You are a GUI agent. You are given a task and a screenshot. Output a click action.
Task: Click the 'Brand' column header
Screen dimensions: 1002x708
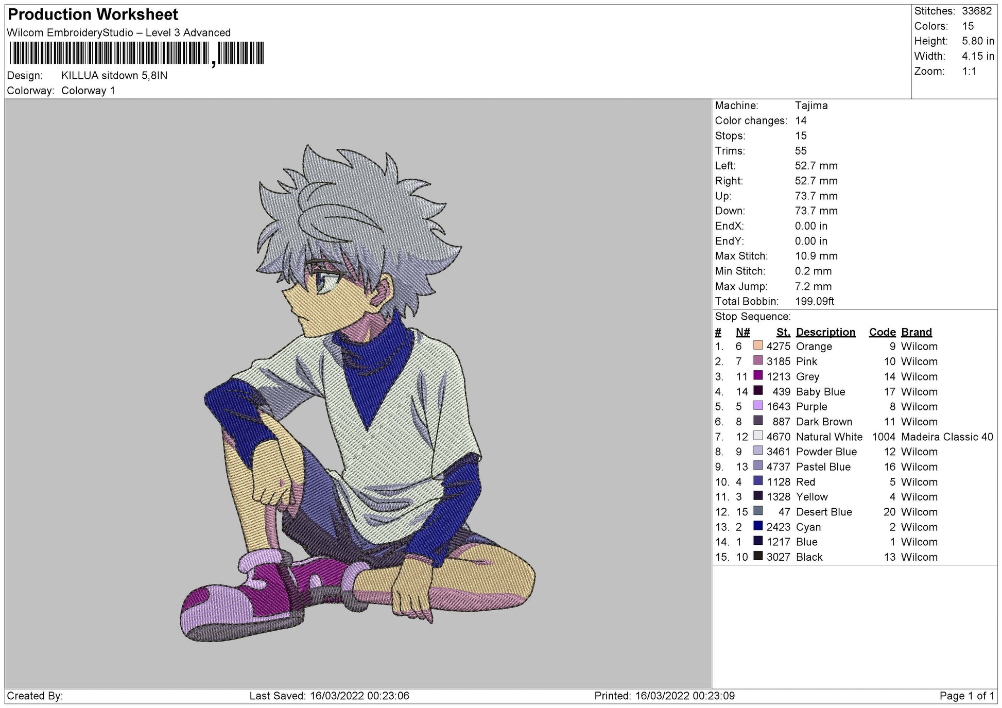916,332
